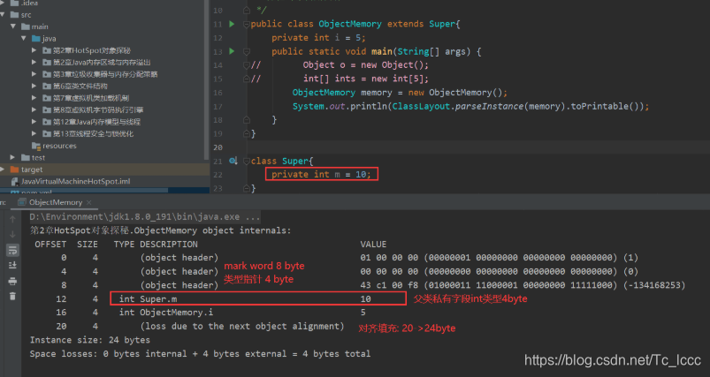Fold the main method at line 13
This screenshot has height=377, width=710.
pyautogui.click(x=247, y=51)
